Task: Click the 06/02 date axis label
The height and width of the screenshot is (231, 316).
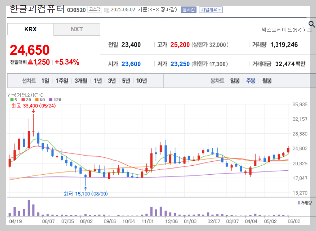Action: 294,221
